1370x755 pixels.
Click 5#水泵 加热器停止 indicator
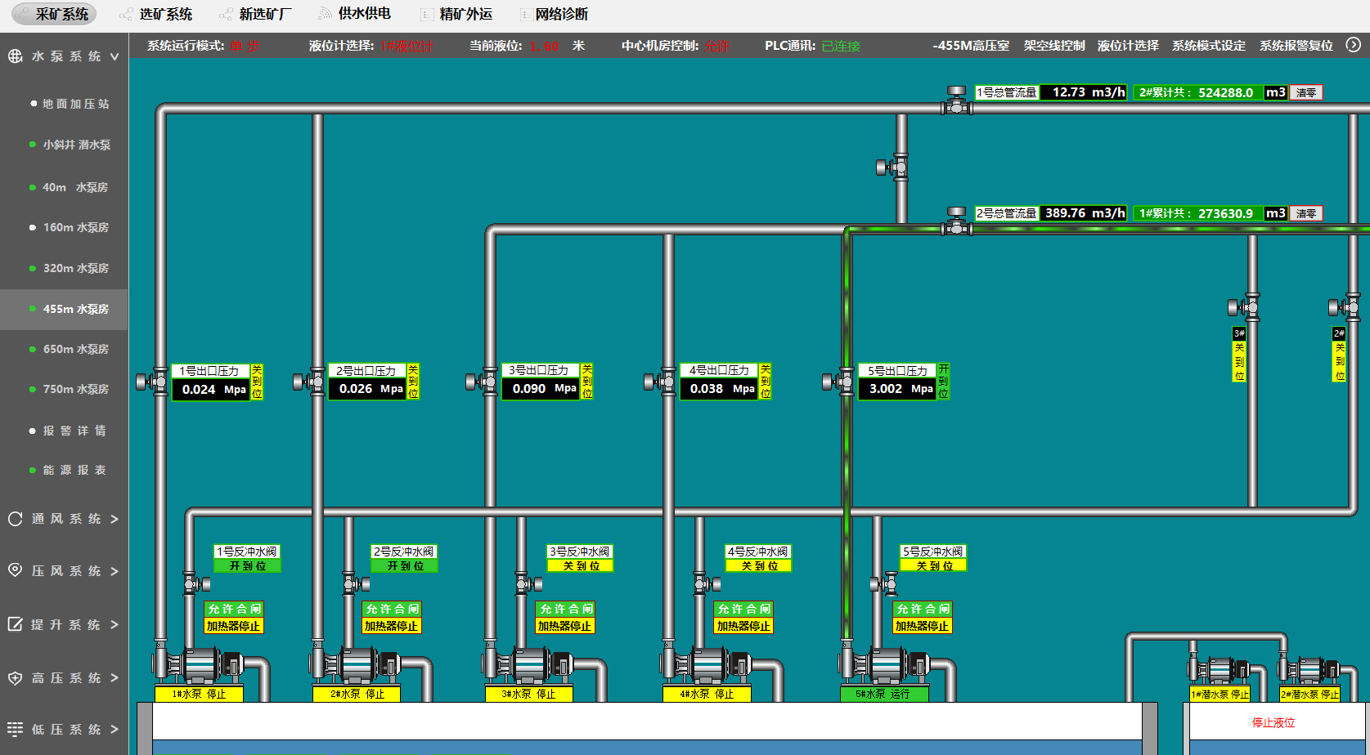click(x=922, y=626)
